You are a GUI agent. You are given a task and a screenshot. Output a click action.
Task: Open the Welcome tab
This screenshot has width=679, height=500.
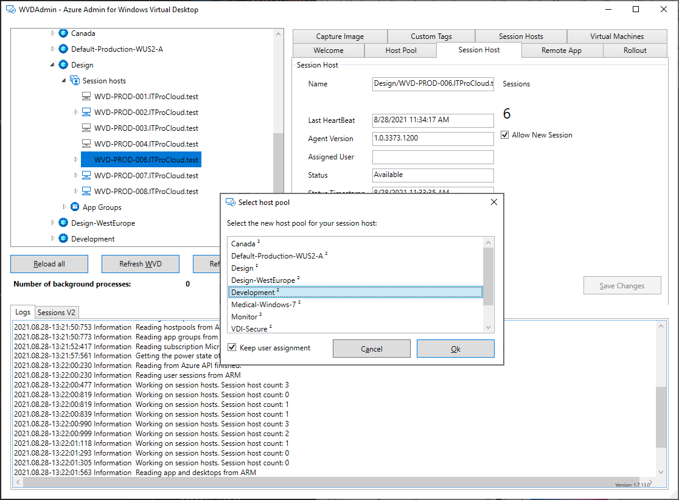coord(329,50)
